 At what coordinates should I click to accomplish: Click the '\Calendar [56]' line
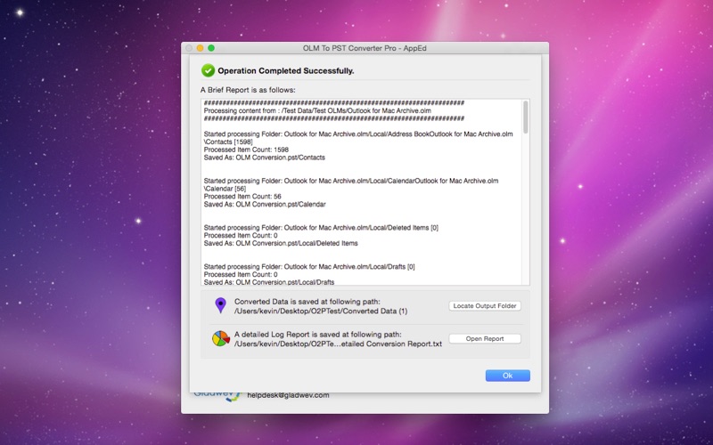(x=225, y=189)
